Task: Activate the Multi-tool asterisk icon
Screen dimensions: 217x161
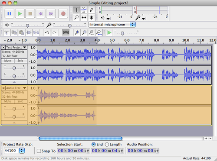Action: (x=91, y=18)
